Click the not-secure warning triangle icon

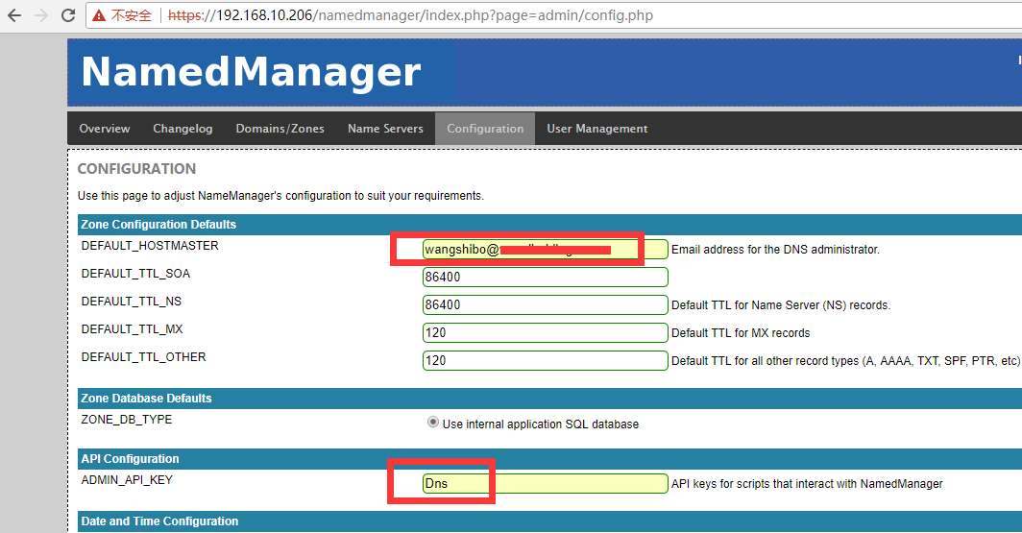99,16
